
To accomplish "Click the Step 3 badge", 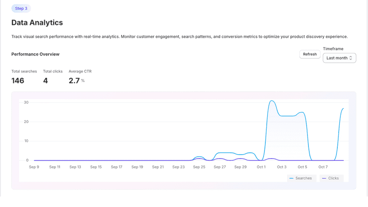I will (21, 8).
